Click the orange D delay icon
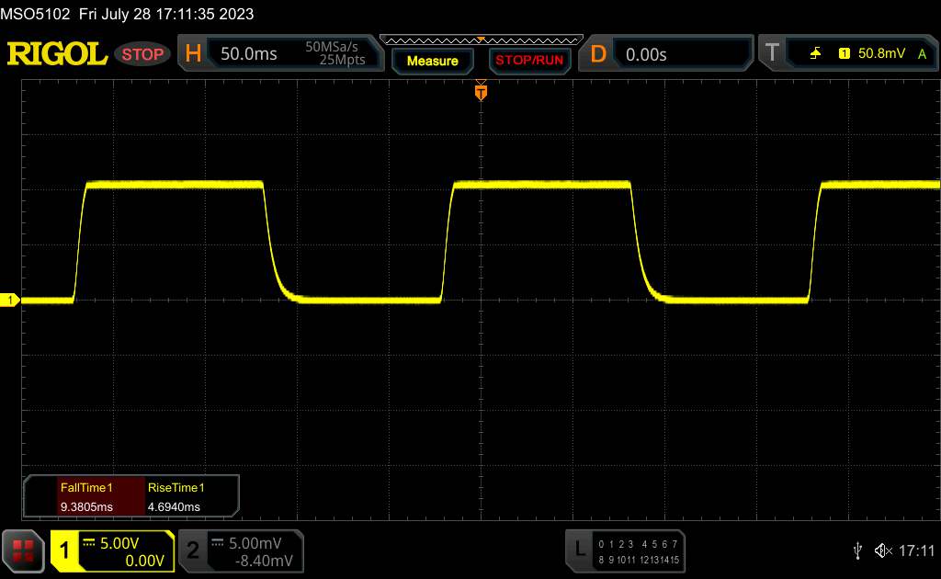941x579 pixels. [598, 54]
